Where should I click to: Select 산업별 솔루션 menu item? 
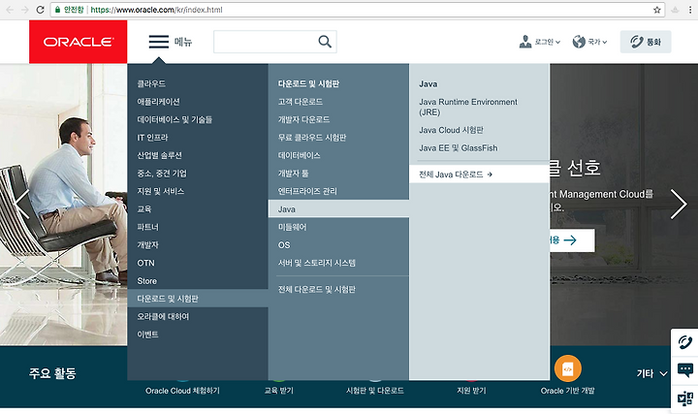pyautogui.click(x=159, y=155)
